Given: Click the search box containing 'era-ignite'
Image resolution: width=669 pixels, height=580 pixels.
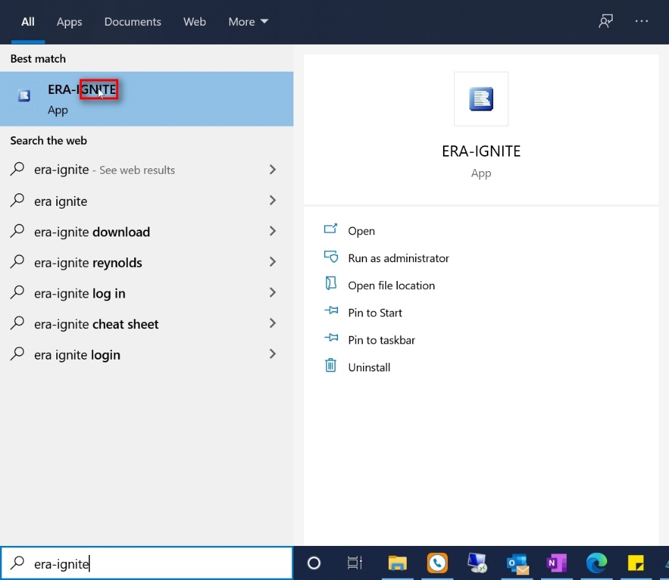Looking at the screenshot, I should click(146, 563).
